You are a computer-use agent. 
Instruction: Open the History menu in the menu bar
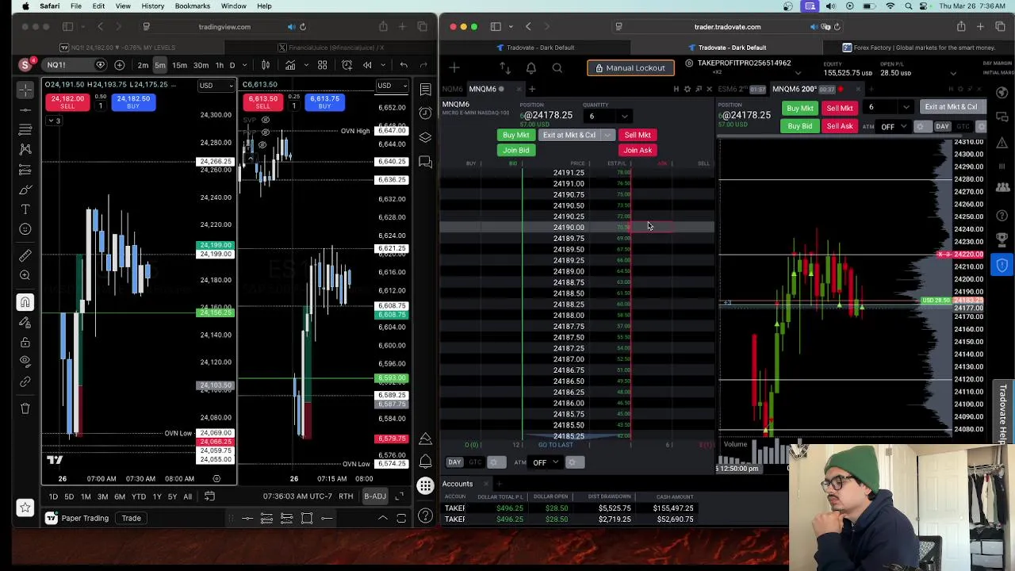pos(152,6)
